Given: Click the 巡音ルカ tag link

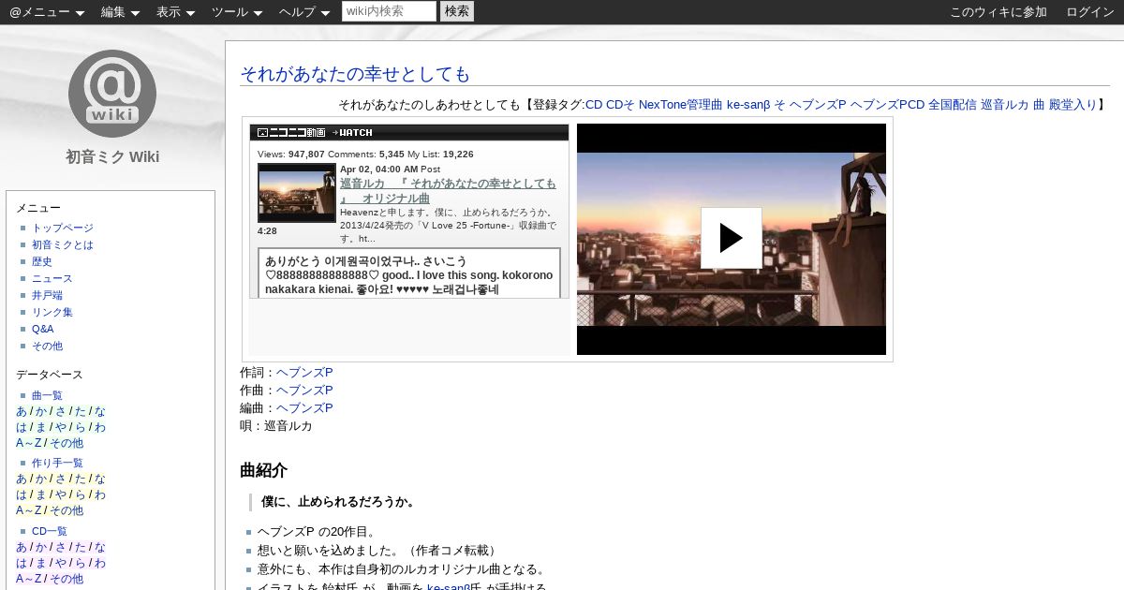Looking at the screenshot, I should pos(1005,105).
